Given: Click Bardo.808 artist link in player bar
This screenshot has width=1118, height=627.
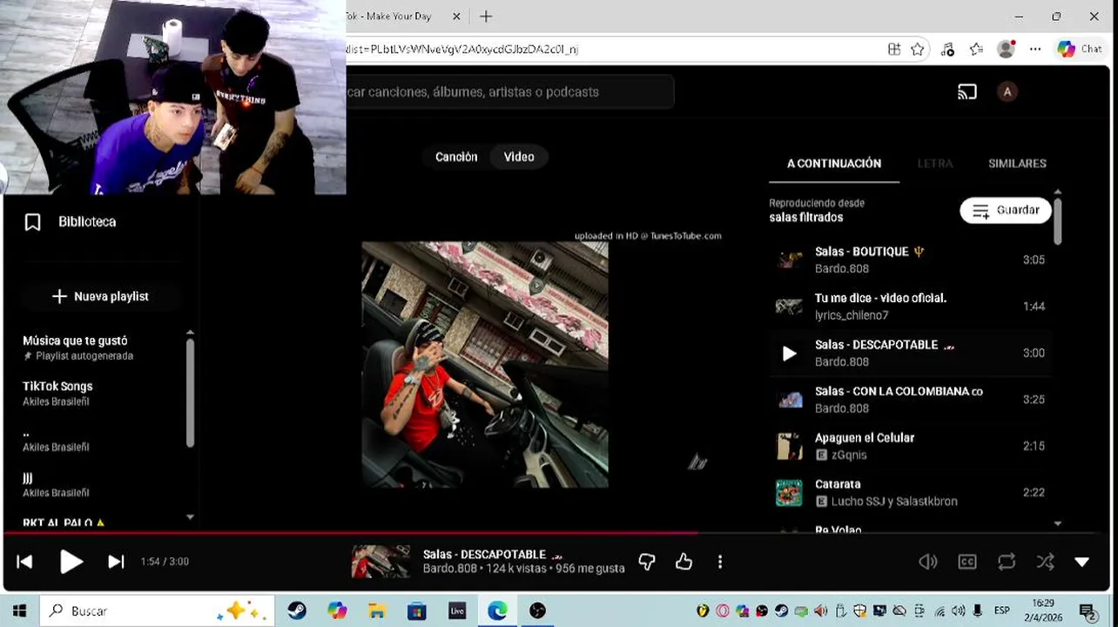Looking at the screenshot, I should click(x=450, y=569).
